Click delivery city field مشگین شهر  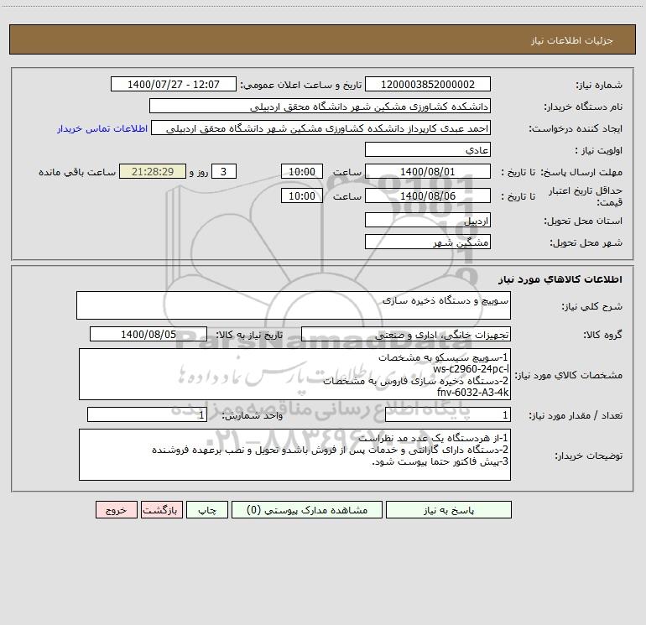(428, 242)
